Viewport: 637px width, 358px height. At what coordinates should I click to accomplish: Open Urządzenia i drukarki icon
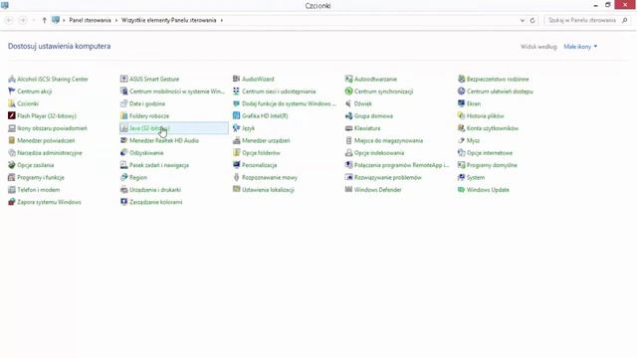123,190
